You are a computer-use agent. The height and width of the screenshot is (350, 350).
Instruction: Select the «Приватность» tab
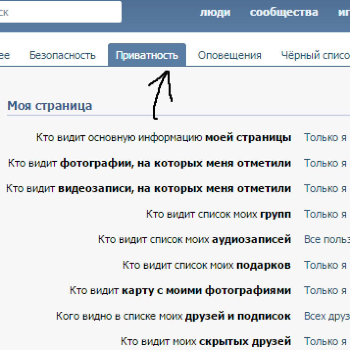pyautogui.click(x=147, y=55)
